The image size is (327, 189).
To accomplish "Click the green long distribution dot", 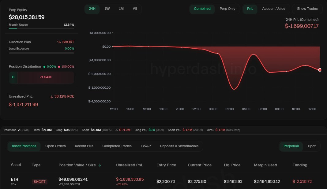I will [44, 66].
